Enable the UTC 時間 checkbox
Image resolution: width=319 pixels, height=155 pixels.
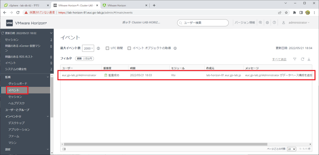[x=107, y=48]
